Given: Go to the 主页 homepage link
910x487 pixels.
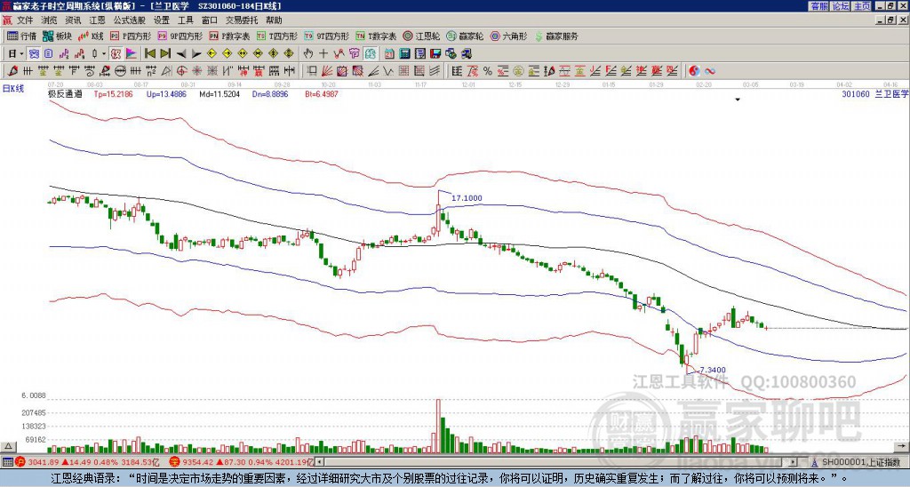Looking at the screenshot, I should point(862,6).
